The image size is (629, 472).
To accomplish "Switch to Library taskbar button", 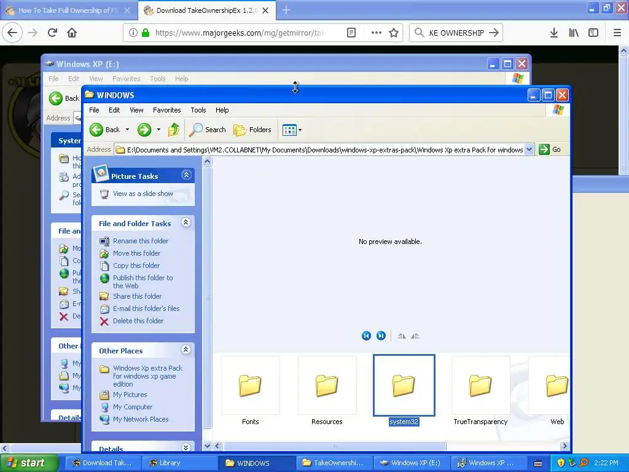I will [x=181, y=463].
